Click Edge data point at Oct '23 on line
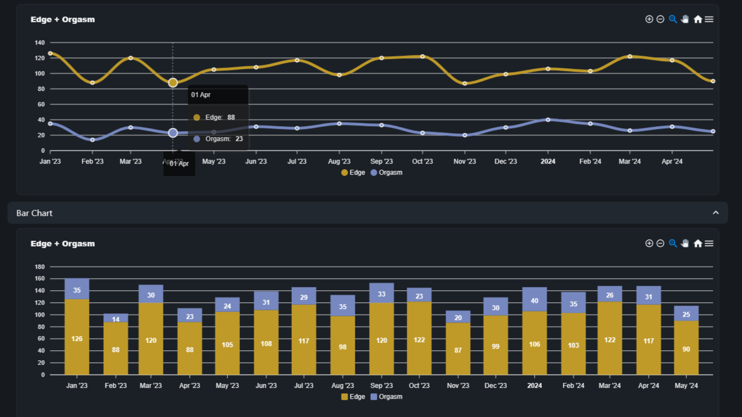The image size is (742, 417). (423, 56)
